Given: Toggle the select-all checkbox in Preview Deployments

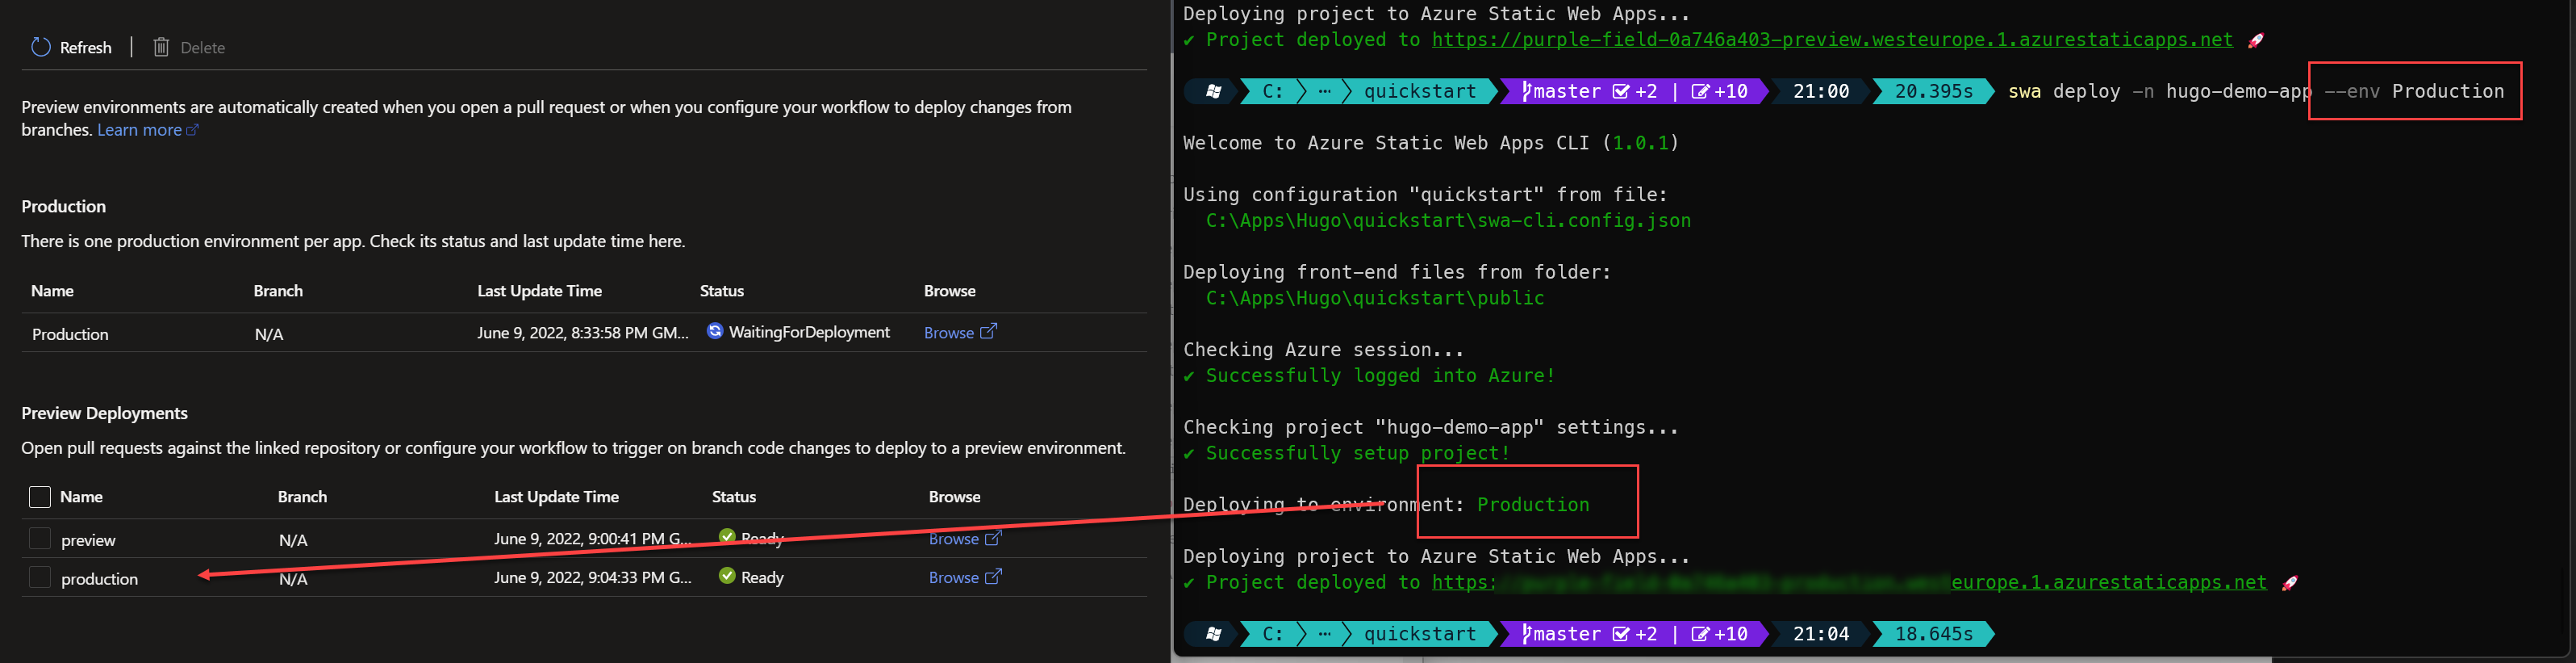Looking at the screenshot, I should tap(40, 497).
